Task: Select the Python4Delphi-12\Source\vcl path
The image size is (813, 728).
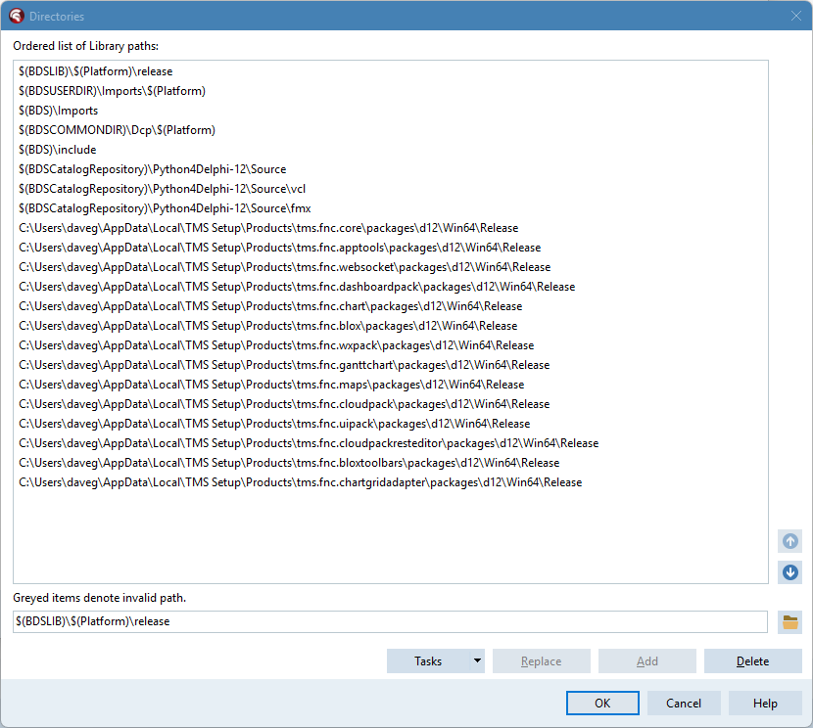Action: 391,189
